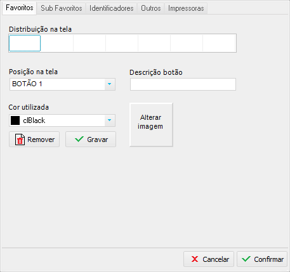Viewport: 290px width, 272px height.
Task: Select the BOTÃO 1 combo box
Action: (x=62, y=84)
